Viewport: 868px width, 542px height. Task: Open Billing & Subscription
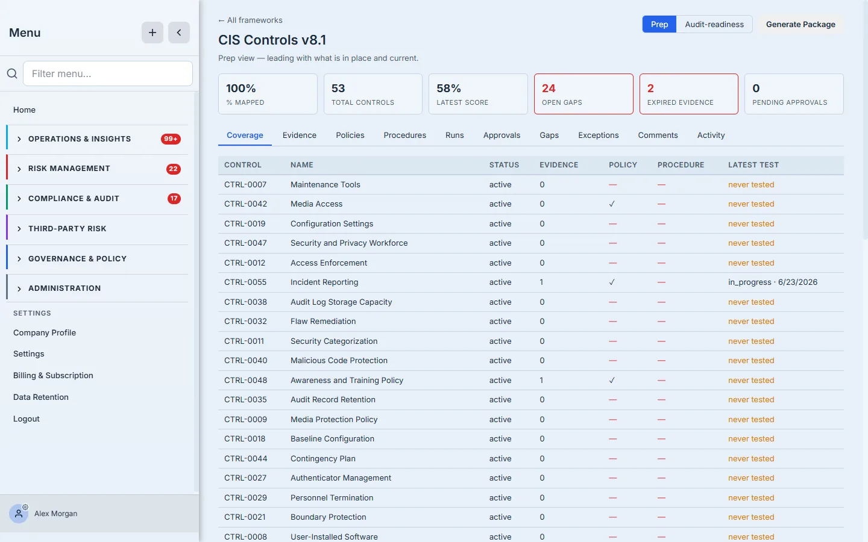point(53,376)
